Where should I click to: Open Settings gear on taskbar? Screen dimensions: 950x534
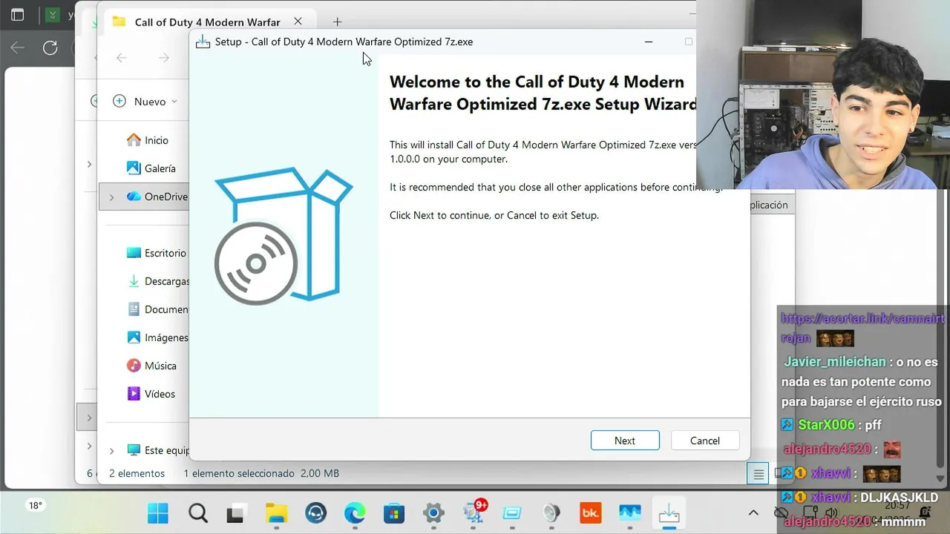tap(433, 513)
